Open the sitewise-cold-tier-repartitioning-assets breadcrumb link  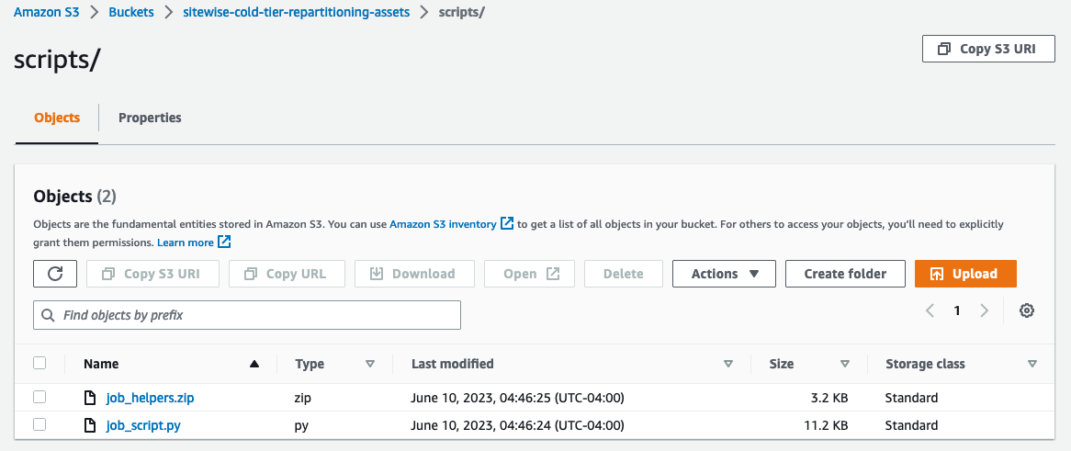point(297,12)
